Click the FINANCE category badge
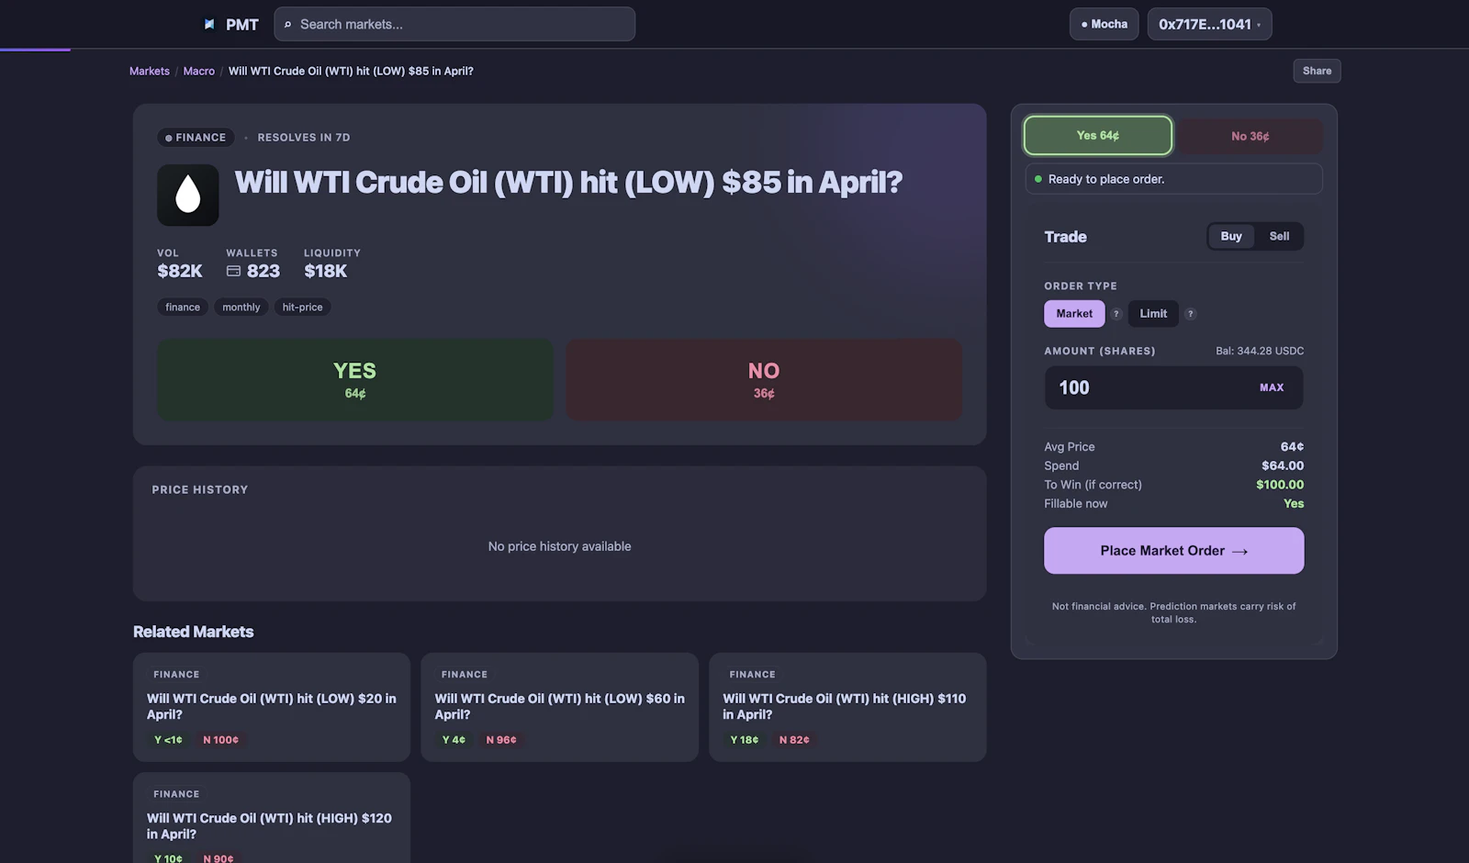 pos(196,138)
